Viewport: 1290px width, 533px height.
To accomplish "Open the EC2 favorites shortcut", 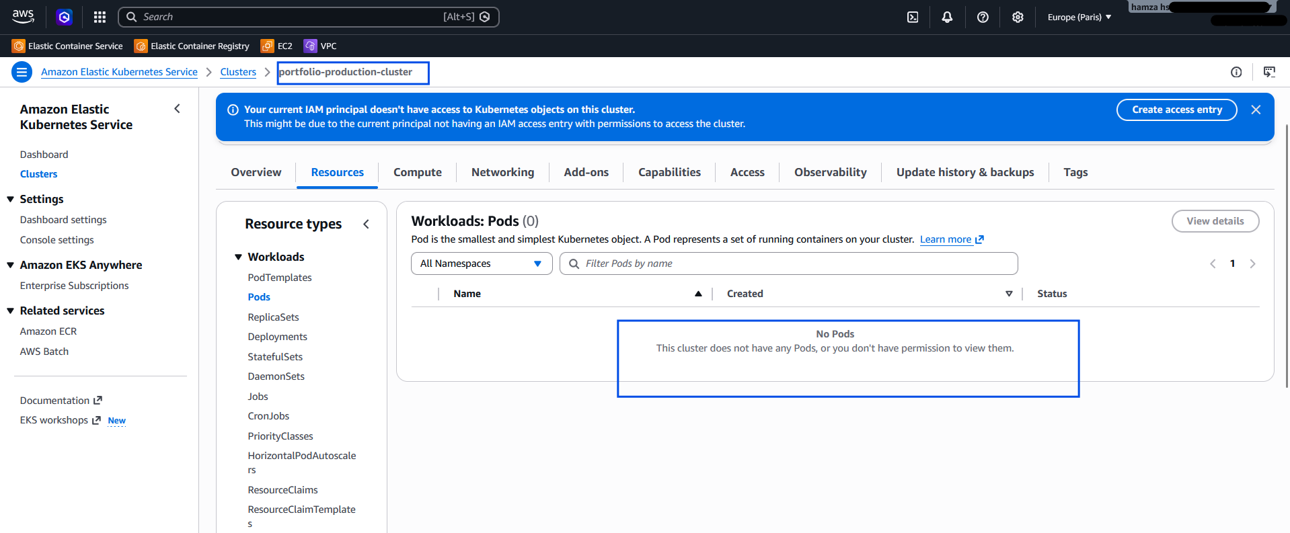I will pos(276,46).
